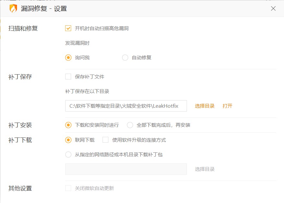Select the 联网下载 radio button
This screenshot has height=203, width=284.
[x=68, y=140]
